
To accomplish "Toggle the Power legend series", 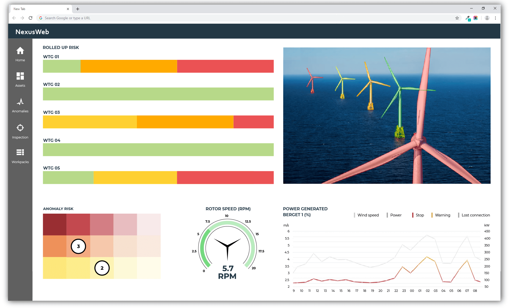I will (x=396, y=215).
